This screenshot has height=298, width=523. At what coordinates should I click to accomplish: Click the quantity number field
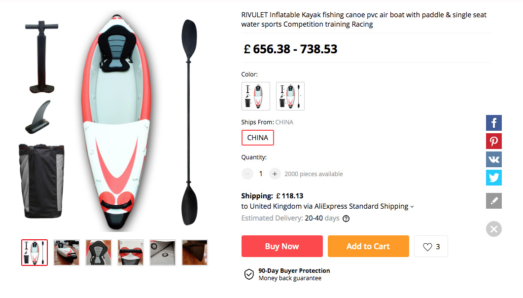[x=261, y=174]
